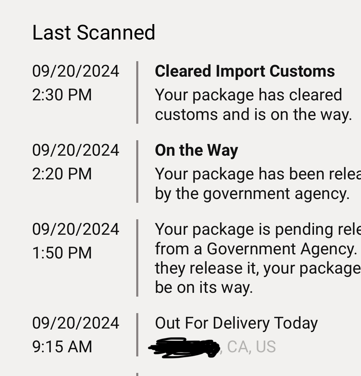Click the date above 2:30 PM

(75, 71)
